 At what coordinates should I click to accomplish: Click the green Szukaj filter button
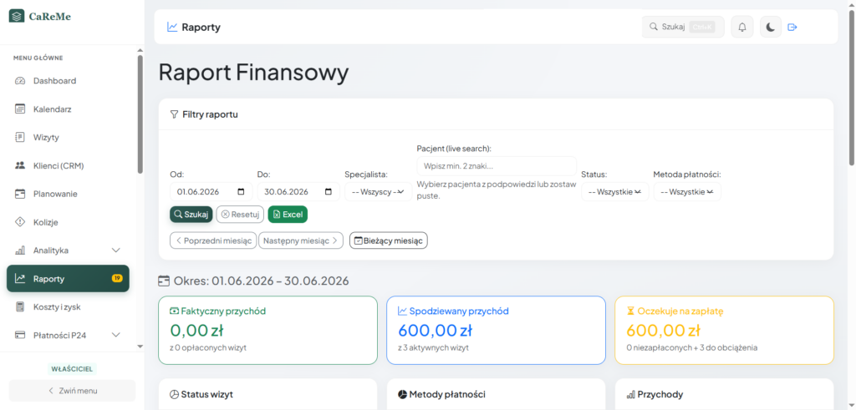click(191, 215)
